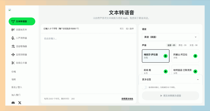Screen dimensions: 210x111
Task: Play the 梅丽莎·萨拉查 voice sample
Action: 166,56
